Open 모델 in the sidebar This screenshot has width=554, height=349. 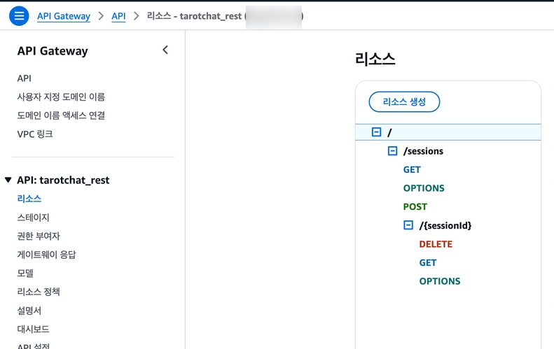coord(25,273)
